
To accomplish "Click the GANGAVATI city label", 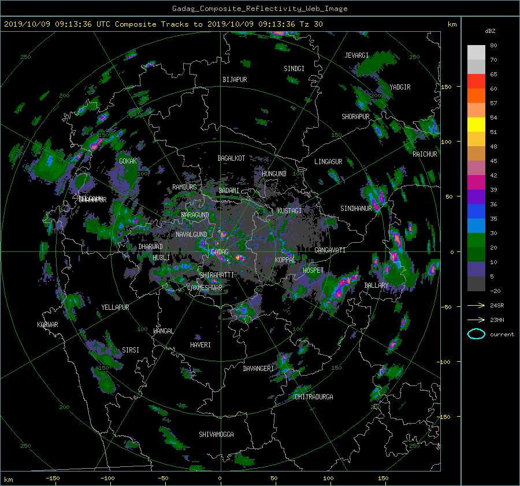I will click(x=330, y=250).
